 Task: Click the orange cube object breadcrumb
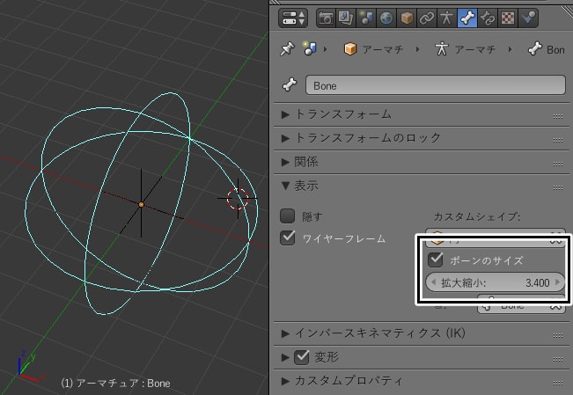click(350, 48)
